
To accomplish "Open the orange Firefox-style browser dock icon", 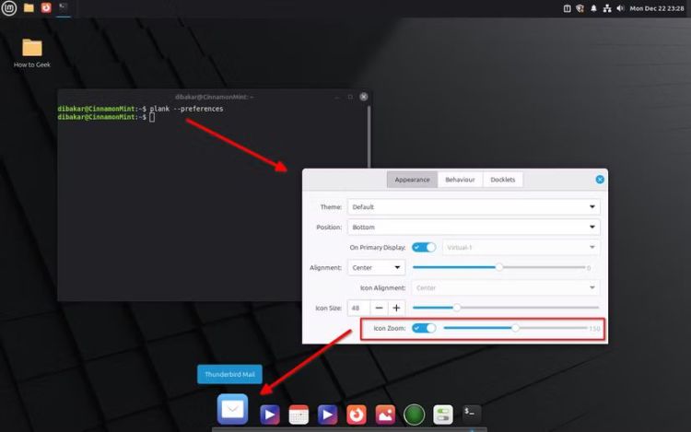I will 356,415.
